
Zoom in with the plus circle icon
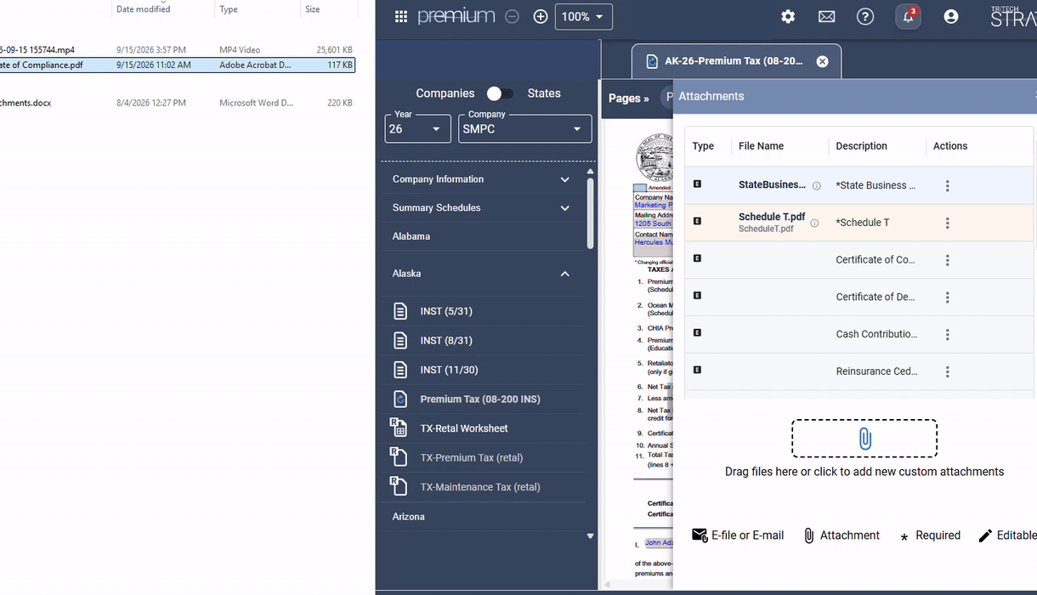point(540,16)
